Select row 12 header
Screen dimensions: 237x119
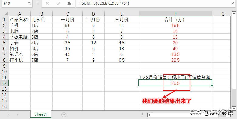tap(4, 83)
